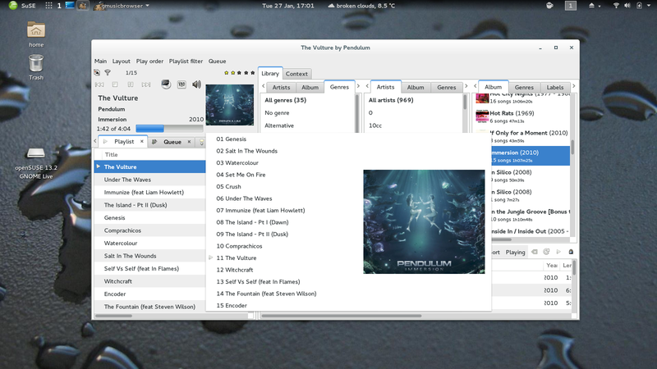Screen dimensions: 657x369
Task: Open the Playlist filter menu
Action: (x=186, y=61)
